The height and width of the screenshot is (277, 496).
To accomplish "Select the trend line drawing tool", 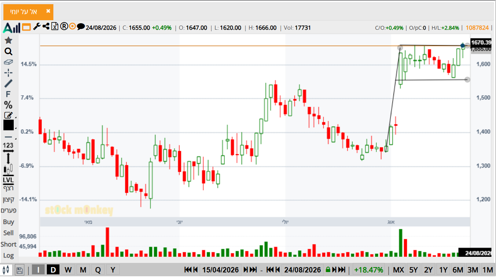I will click(x=8, y=83).
